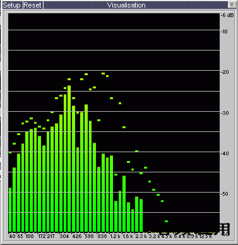Click the -10 scale label
The image size is (238, 245).
224,32
